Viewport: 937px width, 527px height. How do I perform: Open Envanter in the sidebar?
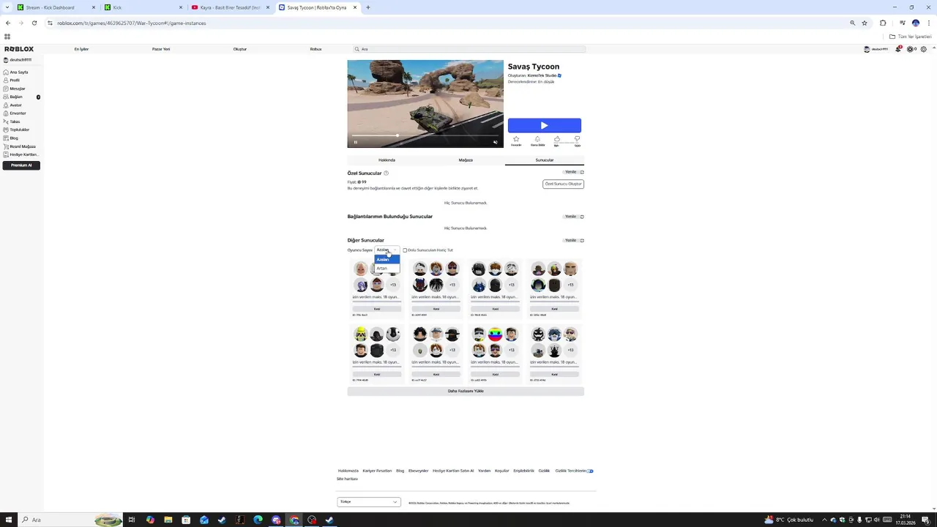point(15,113)
